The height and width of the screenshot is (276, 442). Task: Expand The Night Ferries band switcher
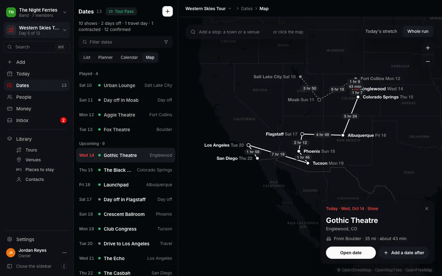pyautogui.click(x=37, y=12)
